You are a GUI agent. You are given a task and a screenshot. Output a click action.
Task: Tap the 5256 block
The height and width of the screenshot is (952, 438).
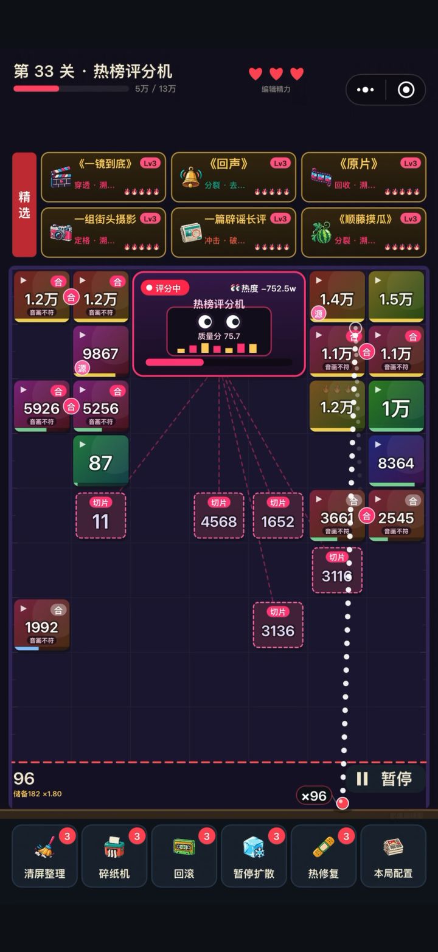[x=101, y=406]
